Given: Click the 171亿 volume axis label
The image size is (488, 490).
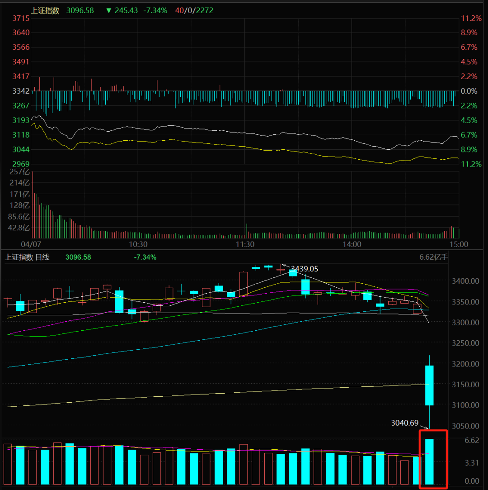Looking at the screenshot, I should point(19,194).
